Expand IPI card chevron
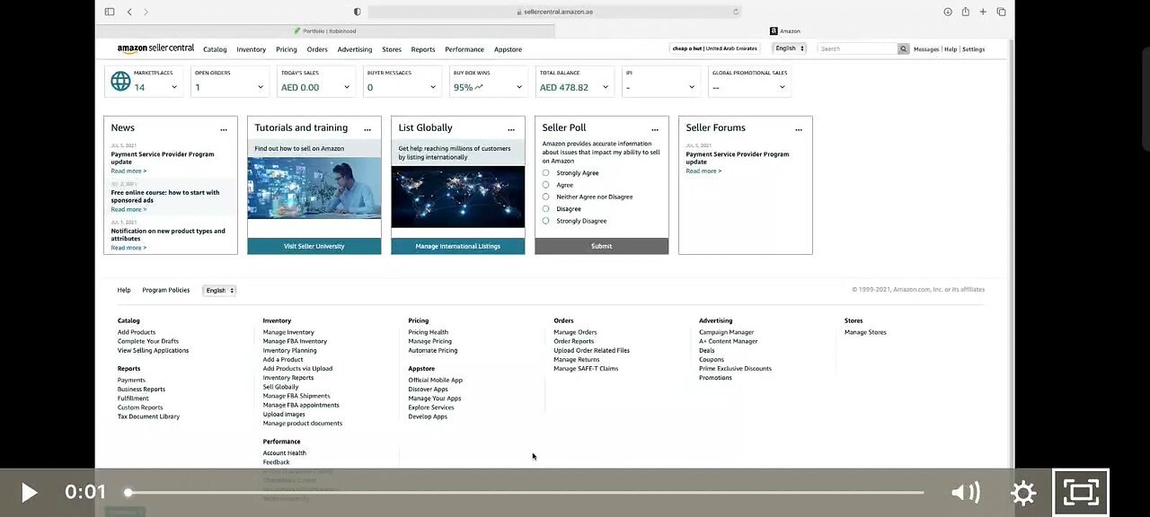 pyautogui.click(x=692, y=87)
